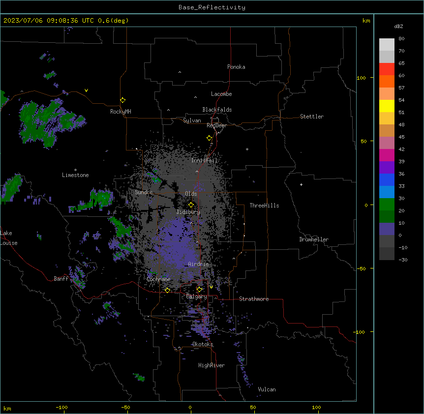Click the Sundre town label
The image size is (424, 414).
pyautogui.click(x=144, y=192)
